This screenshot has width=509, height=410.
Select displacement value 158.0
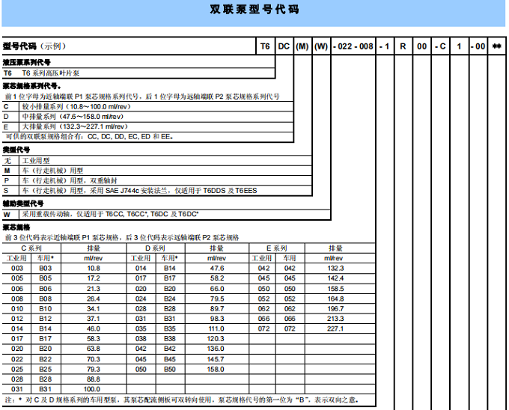pyautogui.click(x=216, y=369)
